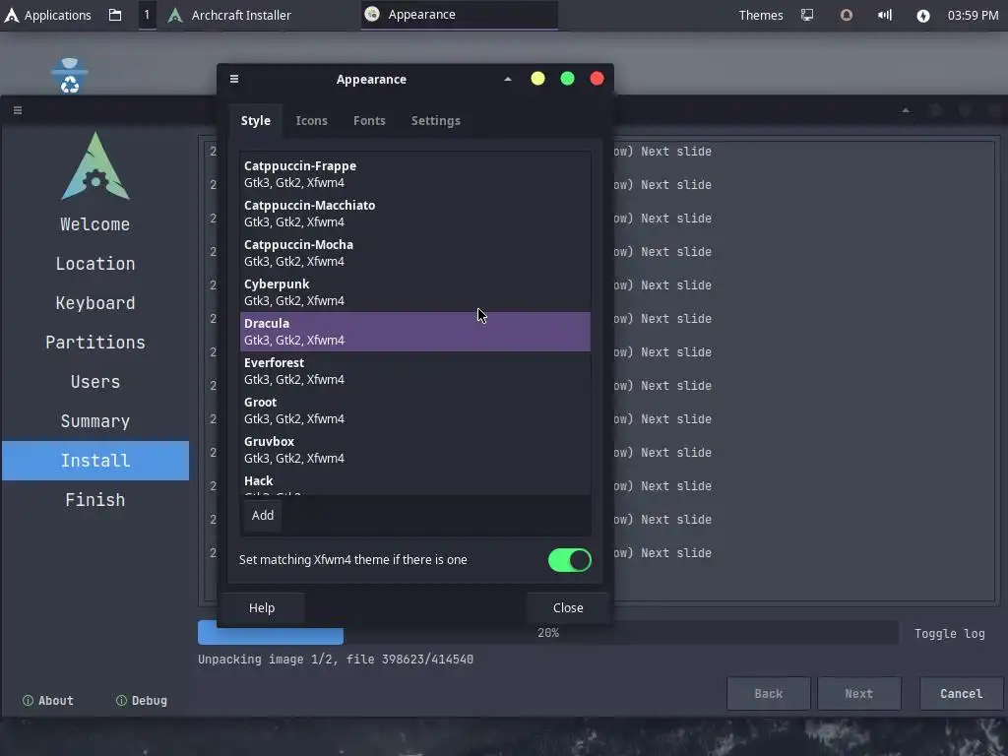Select the Groot theme
1008x756 pixels.
point(415,410)
